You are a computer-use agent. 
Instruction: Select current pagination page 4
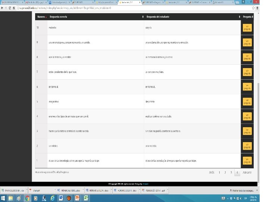[x=237, y=172]
